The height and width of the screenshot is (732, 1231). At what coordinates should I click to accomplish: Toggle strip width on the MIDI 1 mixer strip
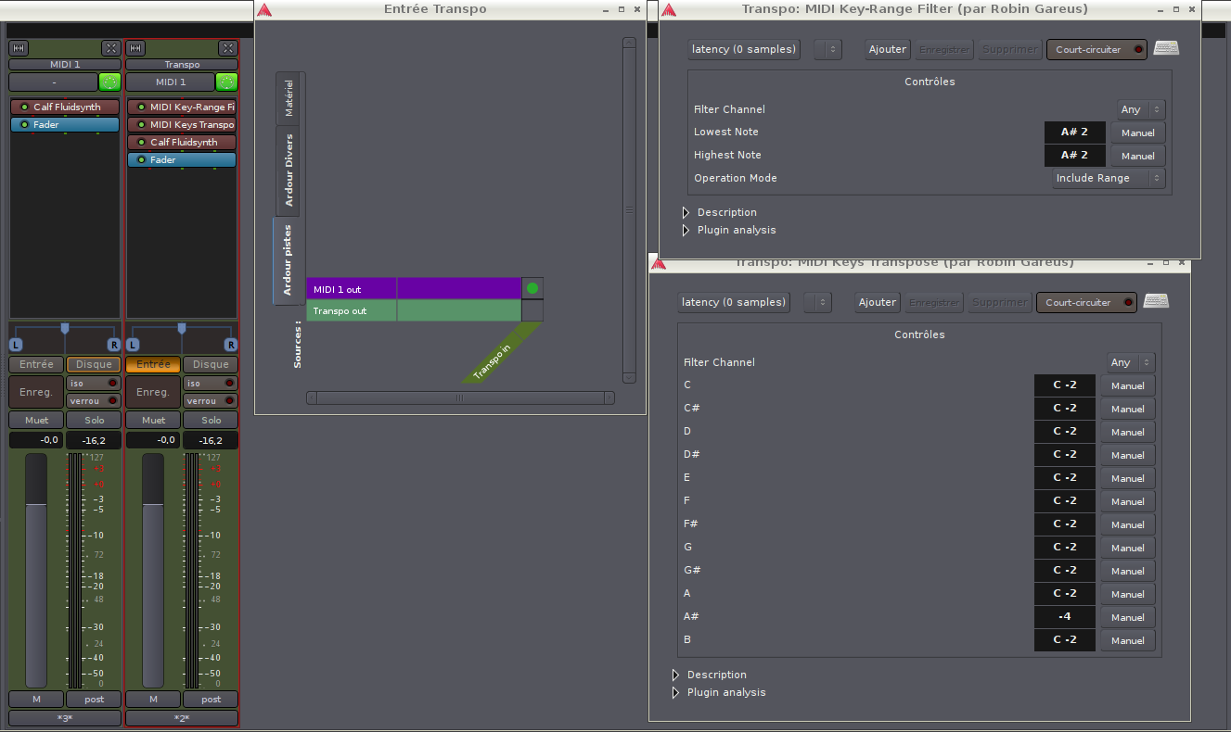tap(19, 48)
